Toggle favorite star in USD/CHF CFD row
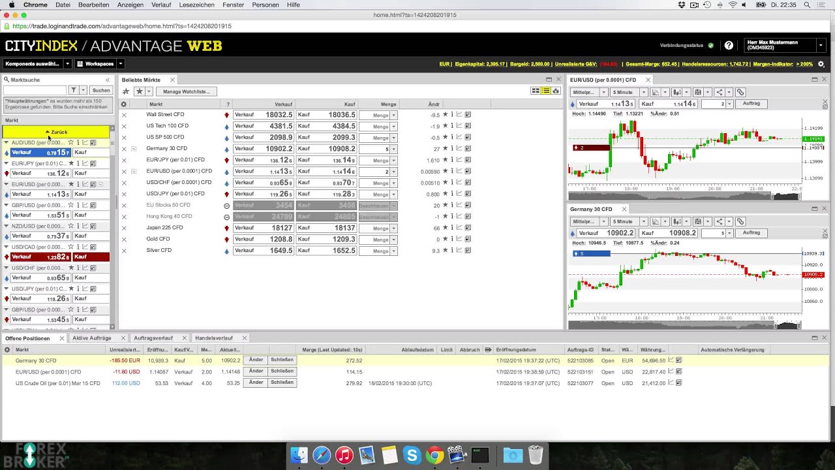The image size is (835, 470). pyautogui.click(x=446, y=183)
